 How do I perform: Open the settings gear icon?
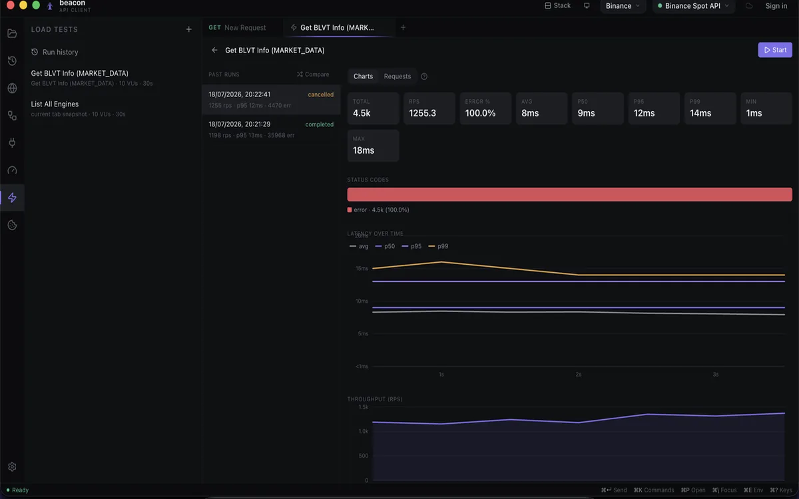tap(12, 467)
